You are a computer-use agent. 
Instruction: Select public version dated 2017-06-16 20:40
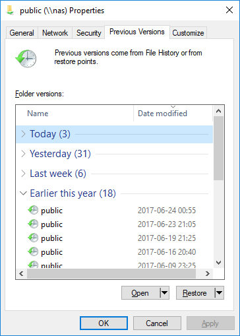[114, 252]
